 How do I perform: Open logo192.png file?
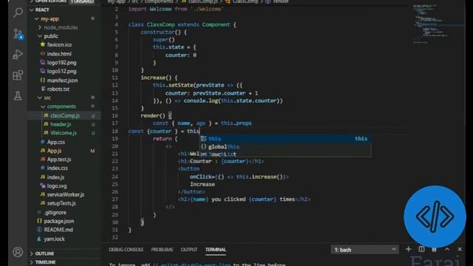tap(61, 63)
